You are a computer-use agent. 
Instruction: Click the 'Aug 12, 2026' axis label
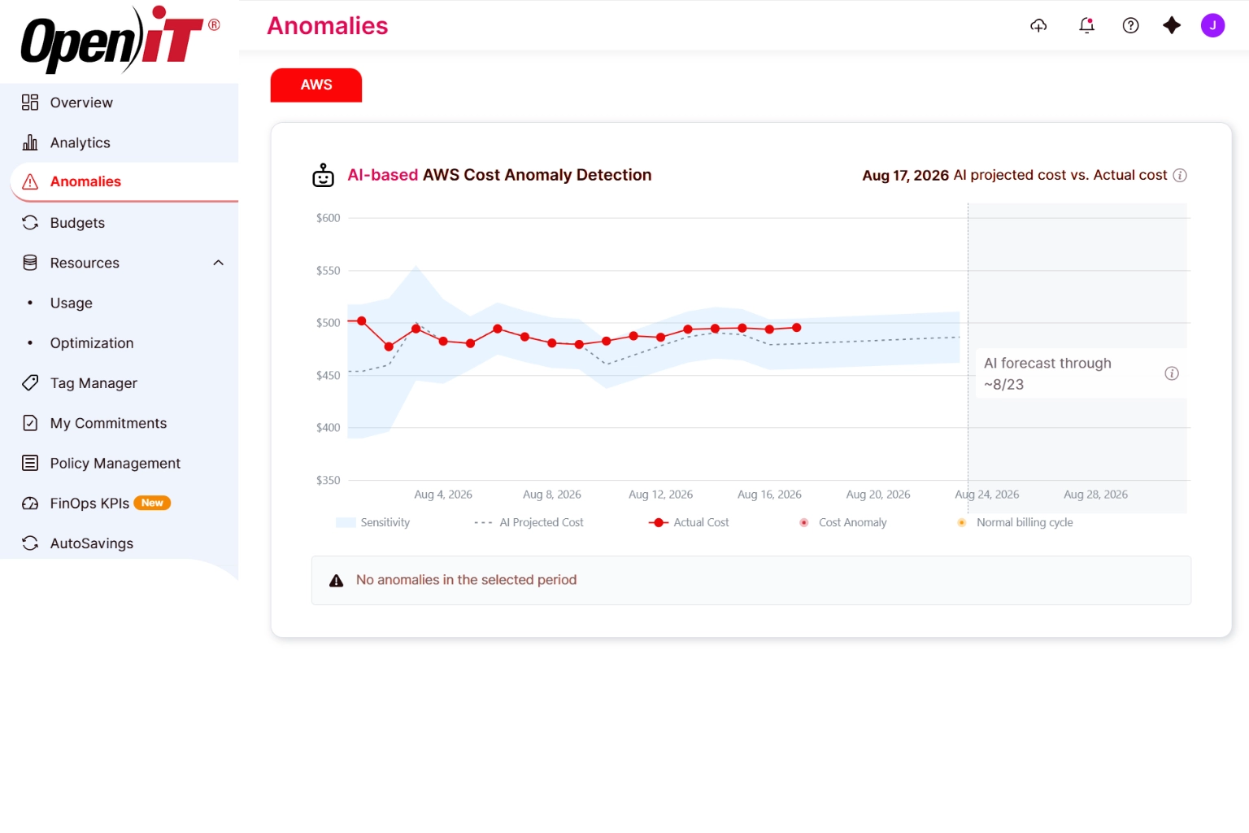tap(661, 495)
